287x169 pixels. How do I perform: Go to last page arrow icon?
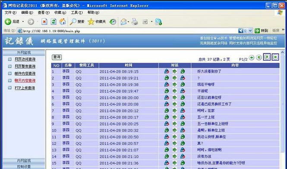pos(275,57)
